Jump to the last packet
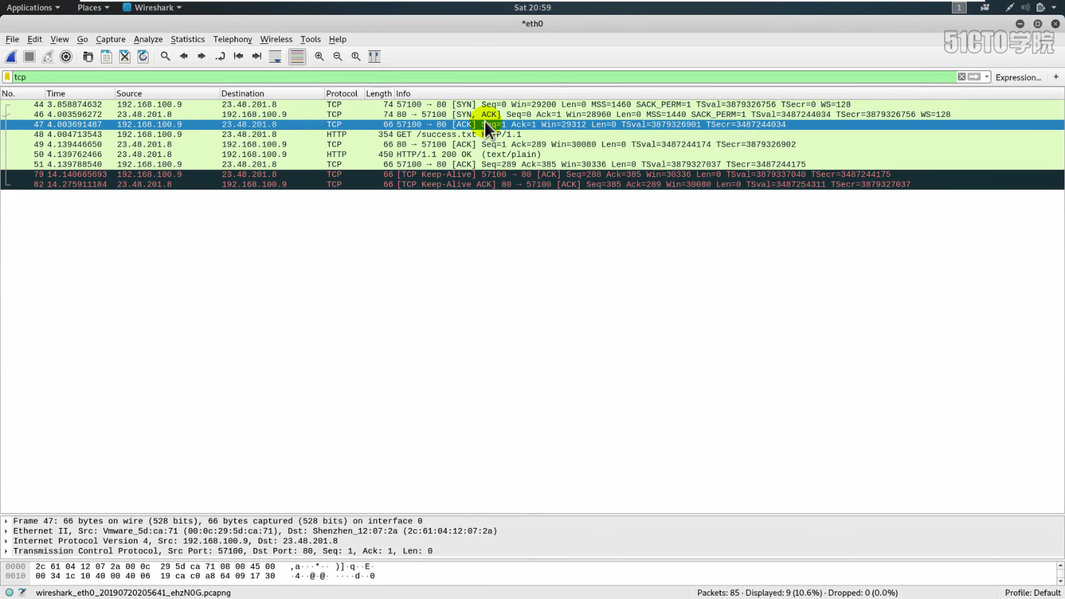This screenshot has width=1065, height=599. 257,56
